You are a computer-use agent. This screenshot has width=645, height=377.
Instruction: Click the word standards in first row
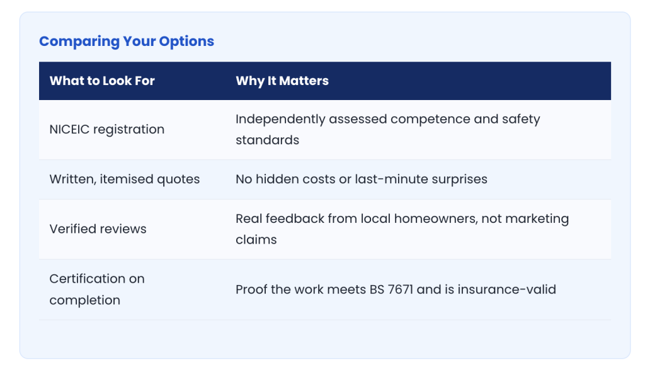[x=267, y=140]
